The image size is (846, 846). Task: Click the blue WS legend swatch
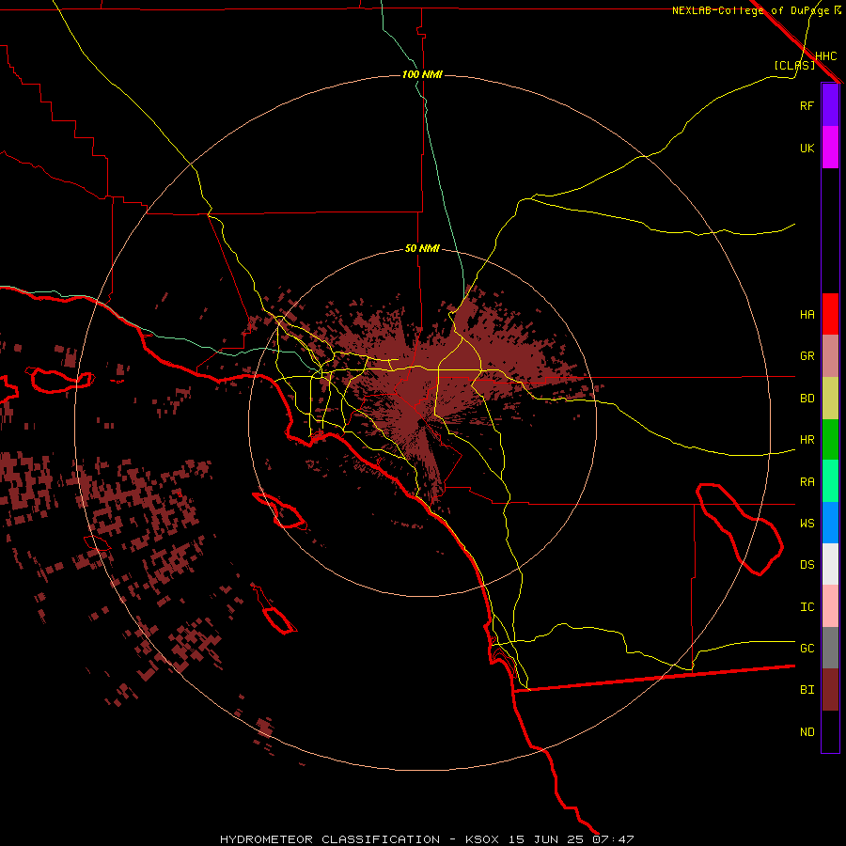[x=830, y=523]
